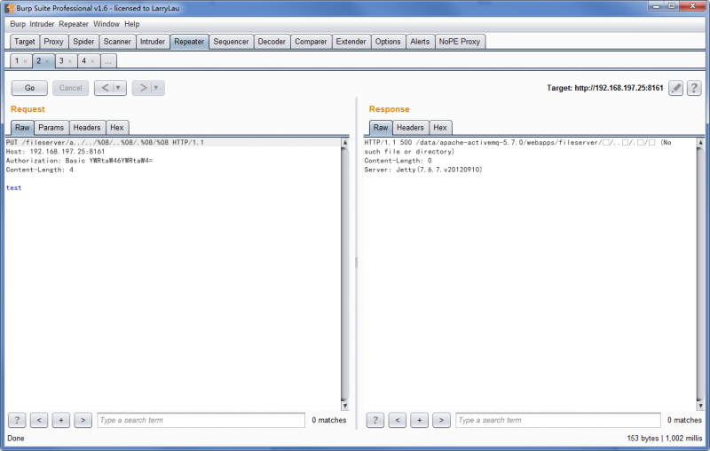Click the request search term field

[x=201, y=420]
